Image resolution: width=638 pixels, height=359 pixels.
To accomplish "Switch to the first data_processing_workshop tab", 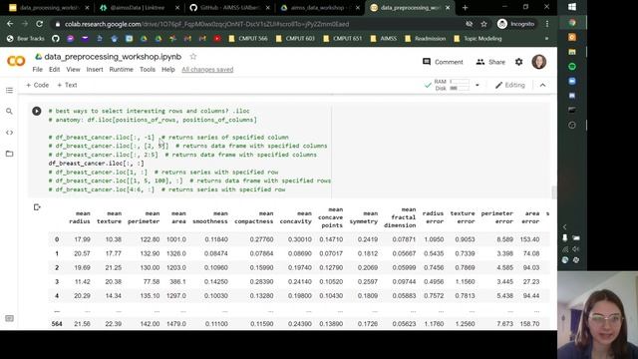I will point(48,8).
